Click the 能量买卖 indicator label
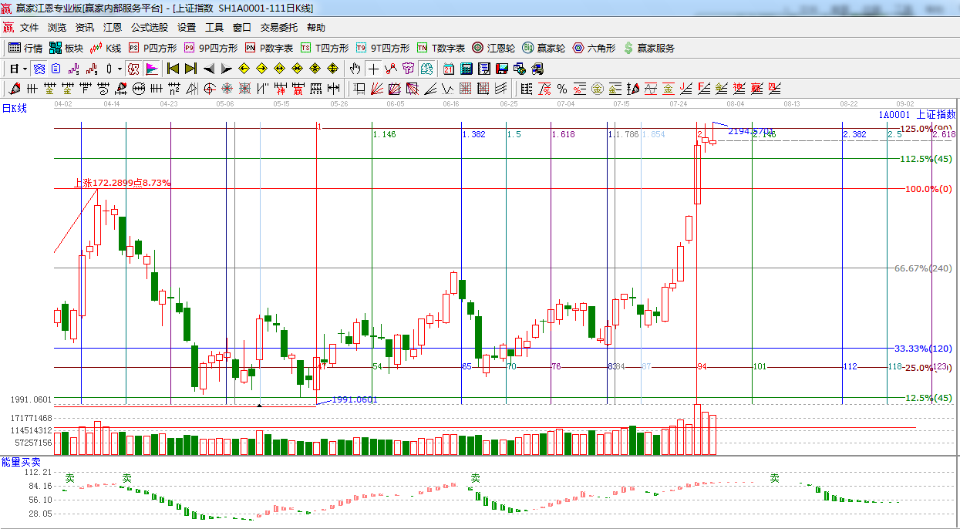This screenshot has height=529, width=960. (21, 462)
